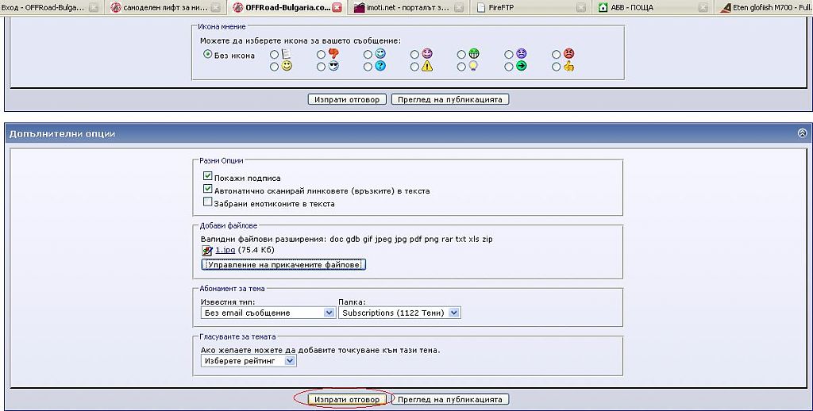Enable 'Забрани емотиконите в текста' checkbox
Screen dimensions: 813x411
[x=208, y=202]
